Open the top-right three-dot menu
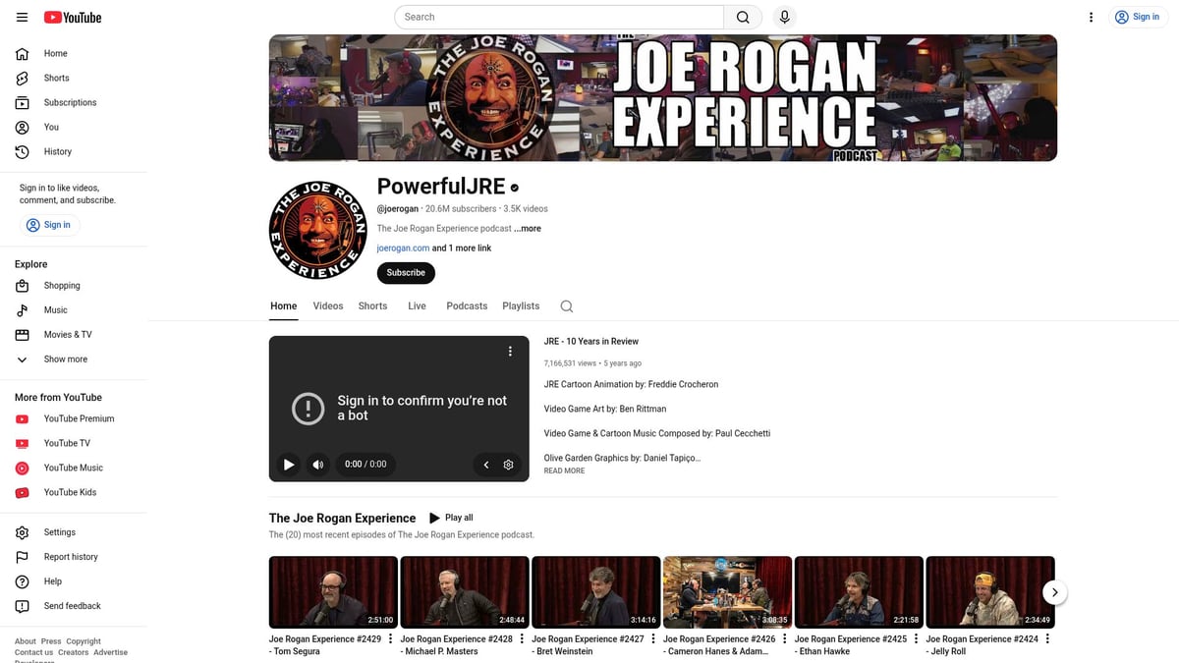Viewport: 1179px width, 663px height. (x=1091, y=17)
